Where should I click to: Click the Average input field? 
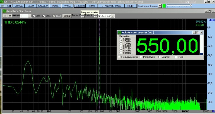coord(24,16)
